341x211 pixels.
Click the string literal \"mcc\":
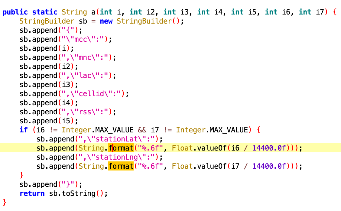[x=83, y=39]
